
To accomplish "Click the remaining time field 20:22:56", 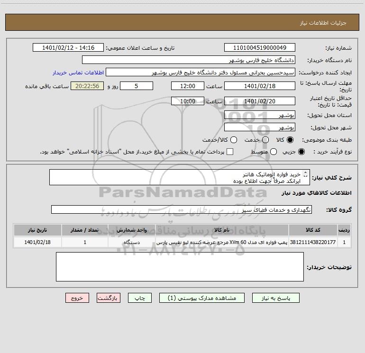I will (x=87, y=86).
